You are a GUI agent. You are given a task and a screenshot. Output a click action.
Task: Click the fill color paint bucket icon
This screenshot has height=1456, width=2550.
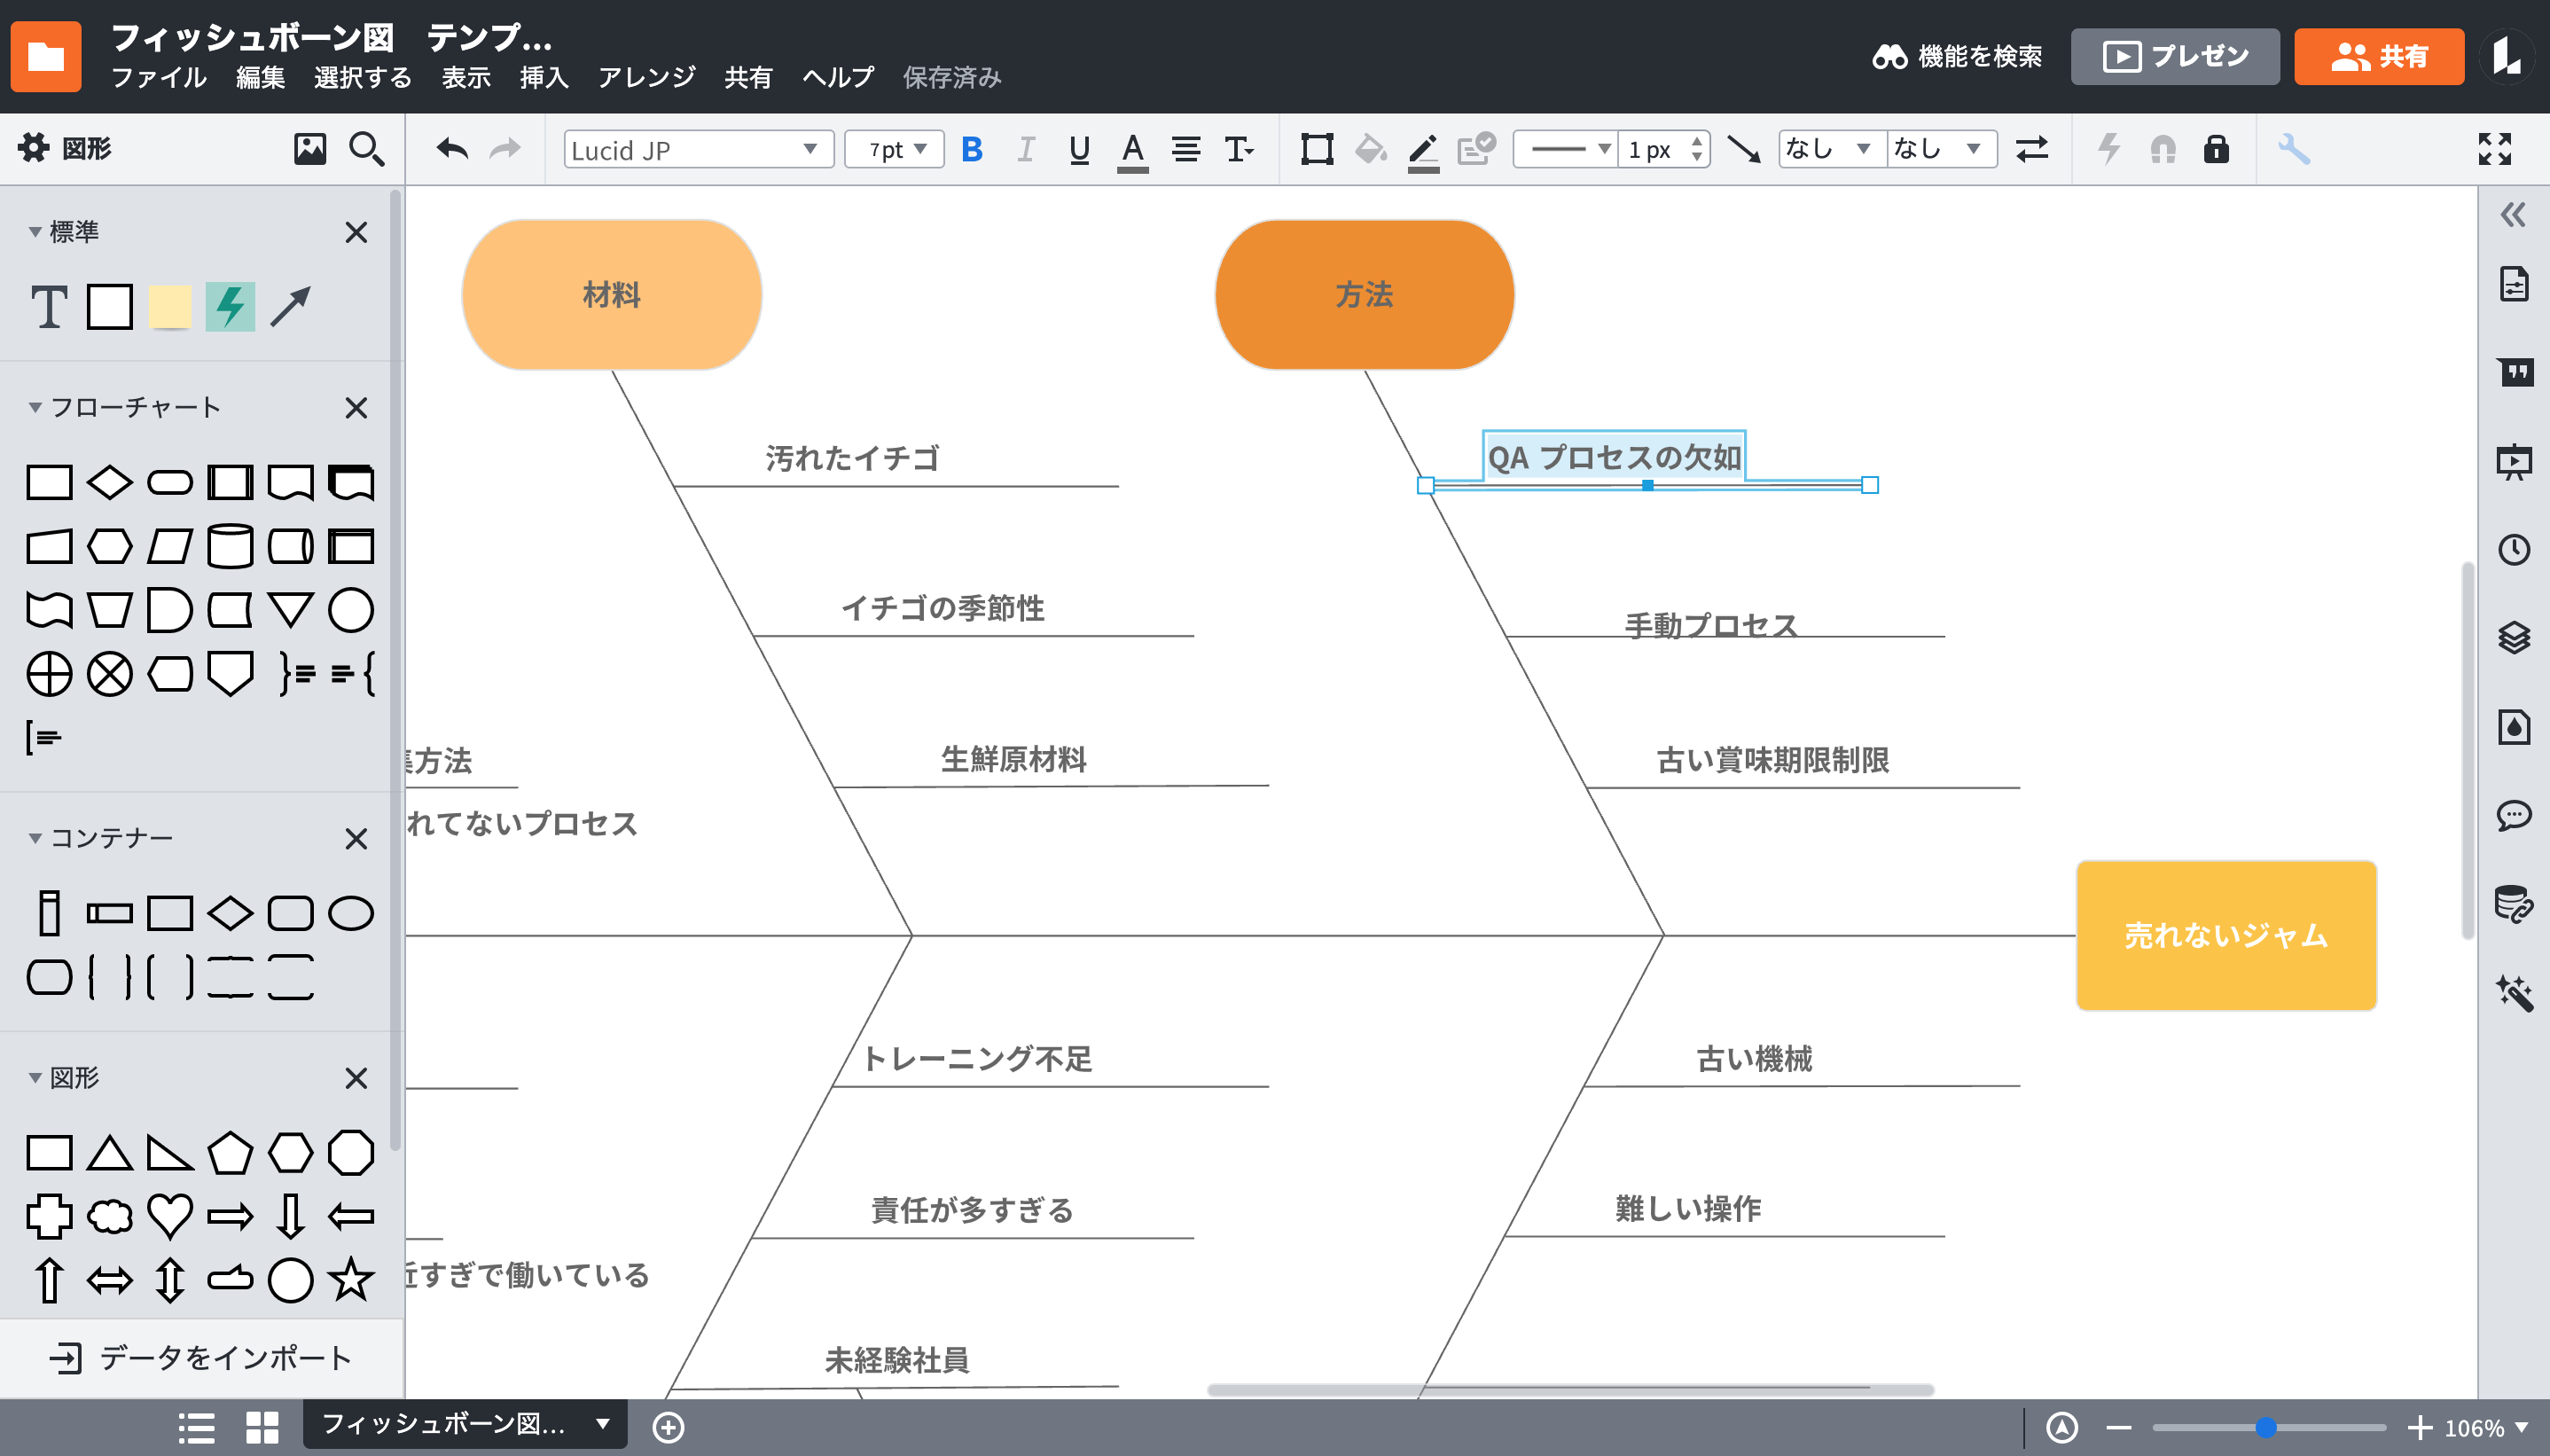tap(1370, 150)
